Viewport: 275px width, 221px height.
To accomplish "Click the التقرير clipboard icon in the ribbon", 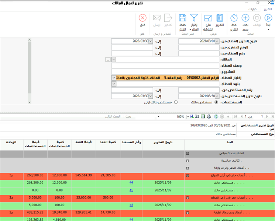I will [x=220, y=18].
